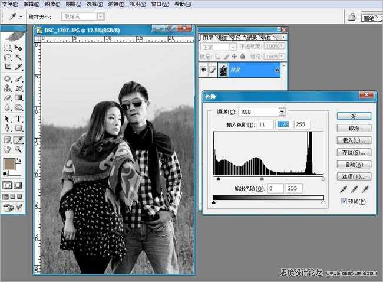Open the 文件(F) menu
Image resolution: width=383 pixels, height=282 pixels.
(x=10, y=4)
